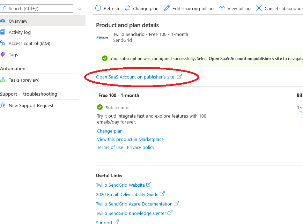Click the Edit recurring billing pencil icon
Viewport: 303px width, 224px height.
[x=167, y=8]
